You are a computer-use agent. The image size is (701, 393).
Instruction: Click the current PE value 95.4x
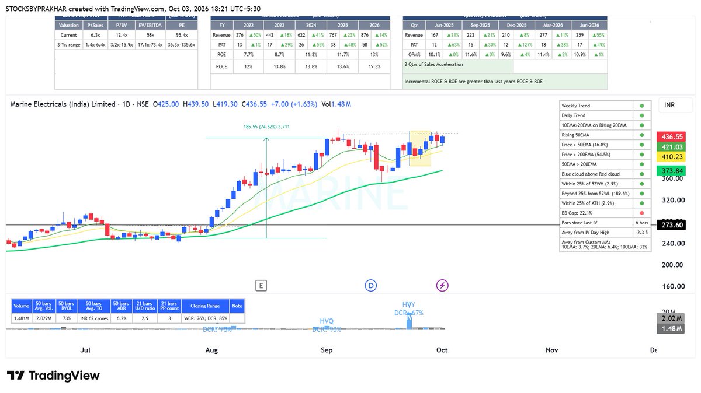(182, 35)
